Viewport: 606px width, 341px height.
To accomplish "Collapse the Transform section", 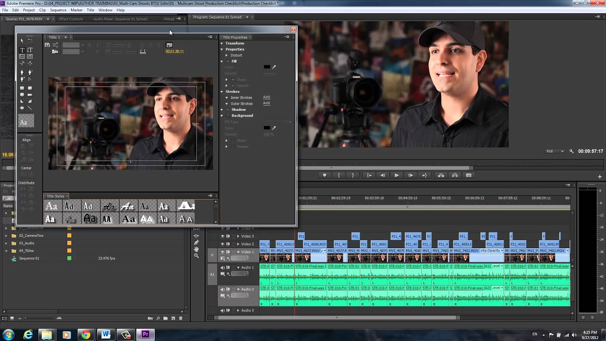I will [x=222, y=43].
